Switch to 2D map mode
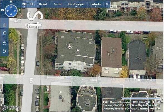 point(24,4)
